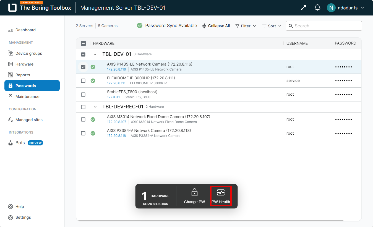Uncheck the AXIS P1435-LE camera checkbox
The width and height of the screenshot is (373, 227).
tap(83, 67)
